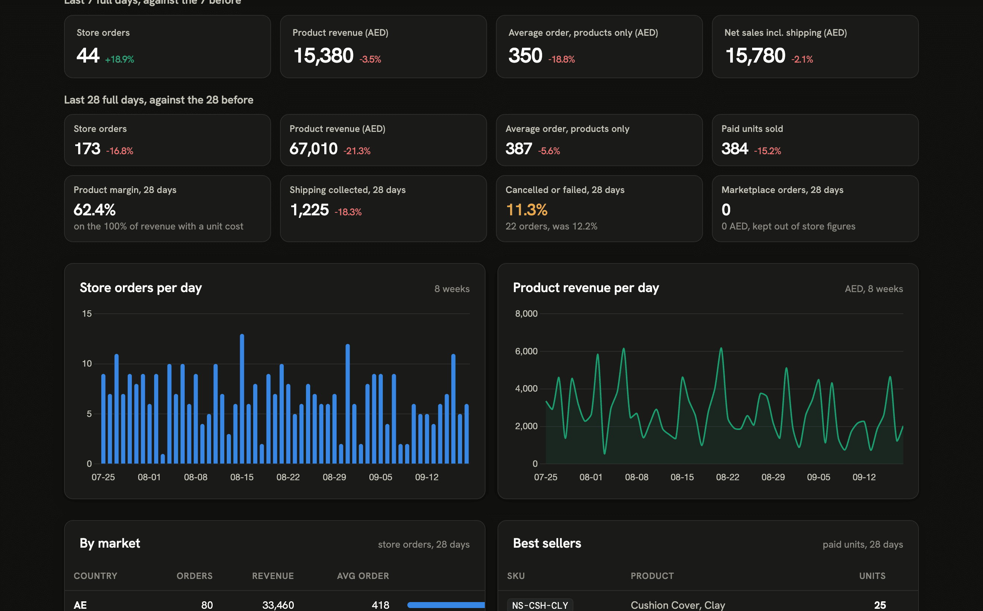Click 'on the 100% of revenue with a unit cost'

[x=158, y=226]
